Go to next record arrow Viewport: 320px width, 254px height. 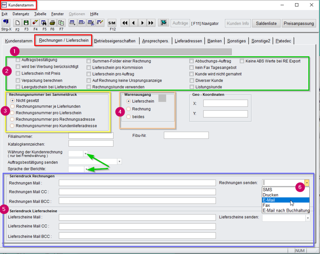click(x=142, y=23)
